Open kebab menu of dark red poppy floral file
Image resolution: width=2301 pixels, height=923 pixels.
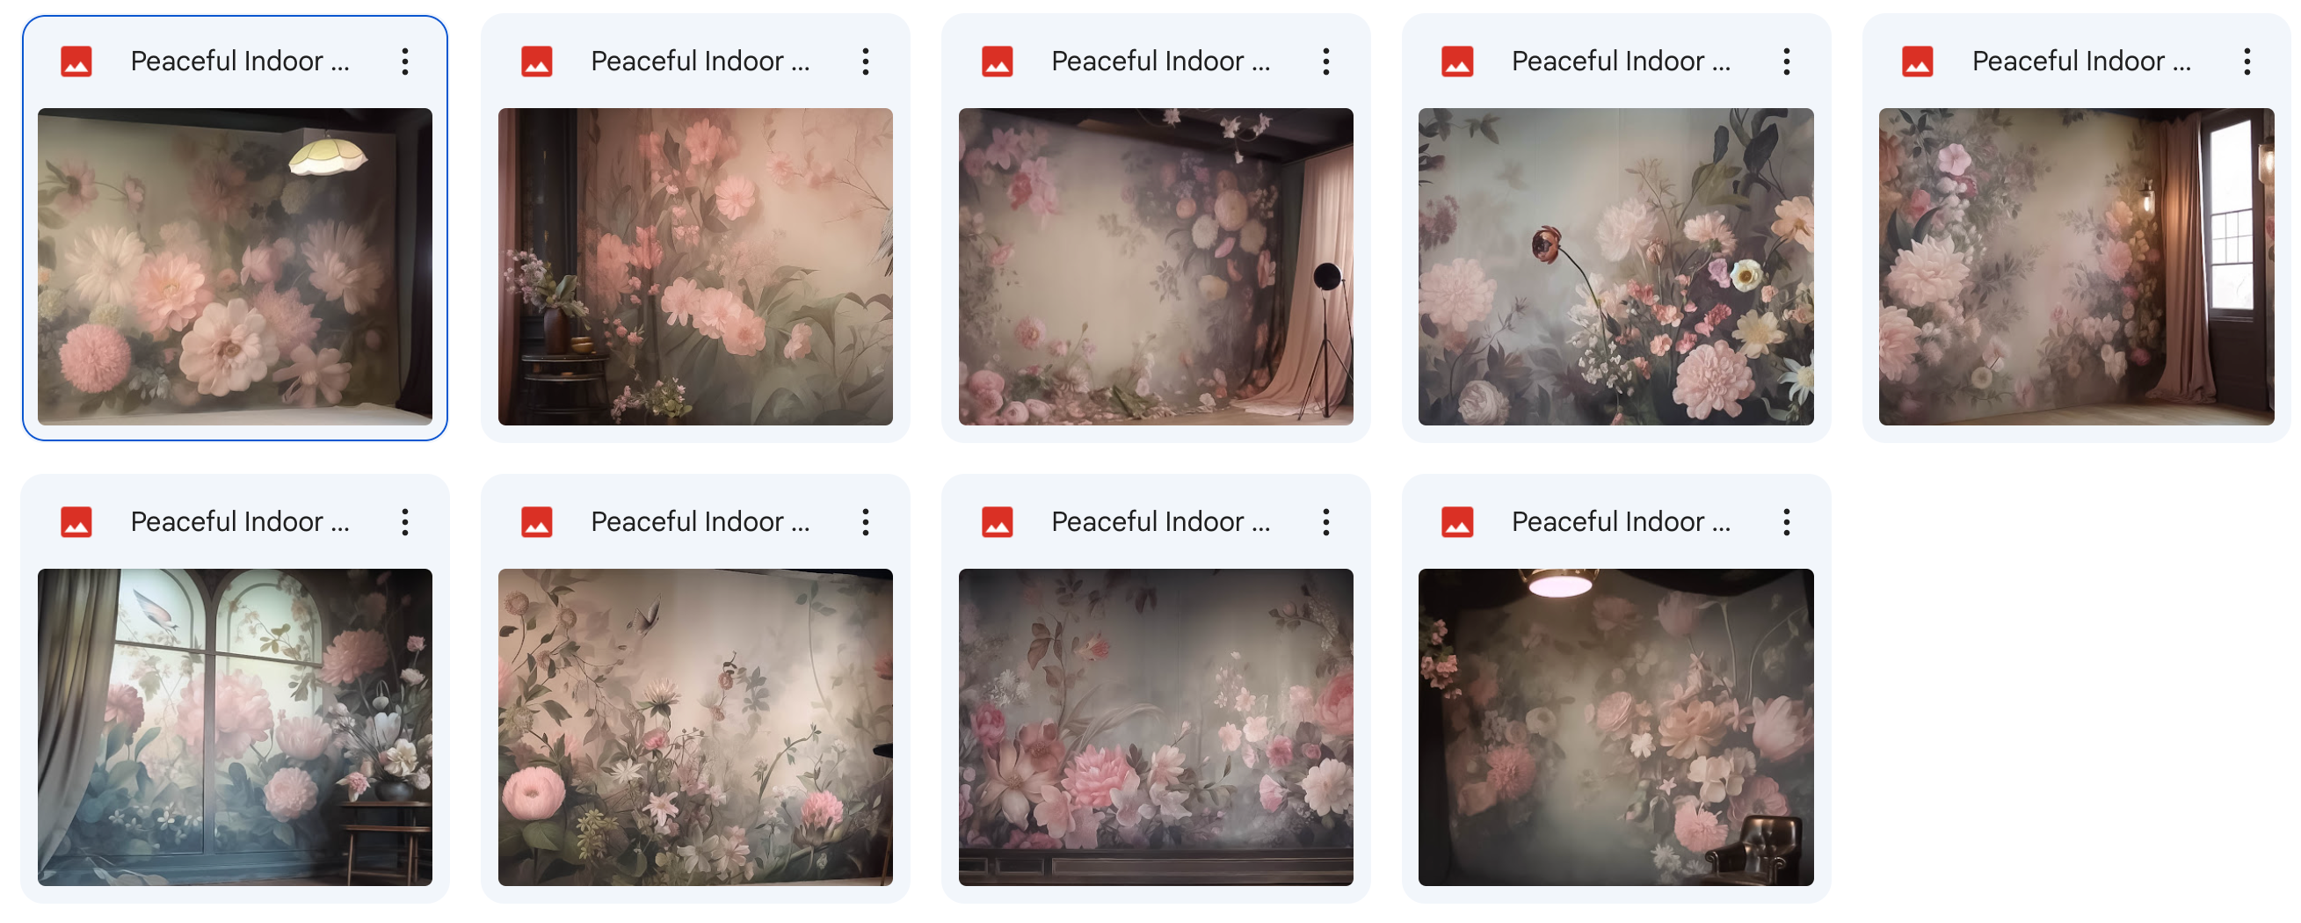[1786, 62]
